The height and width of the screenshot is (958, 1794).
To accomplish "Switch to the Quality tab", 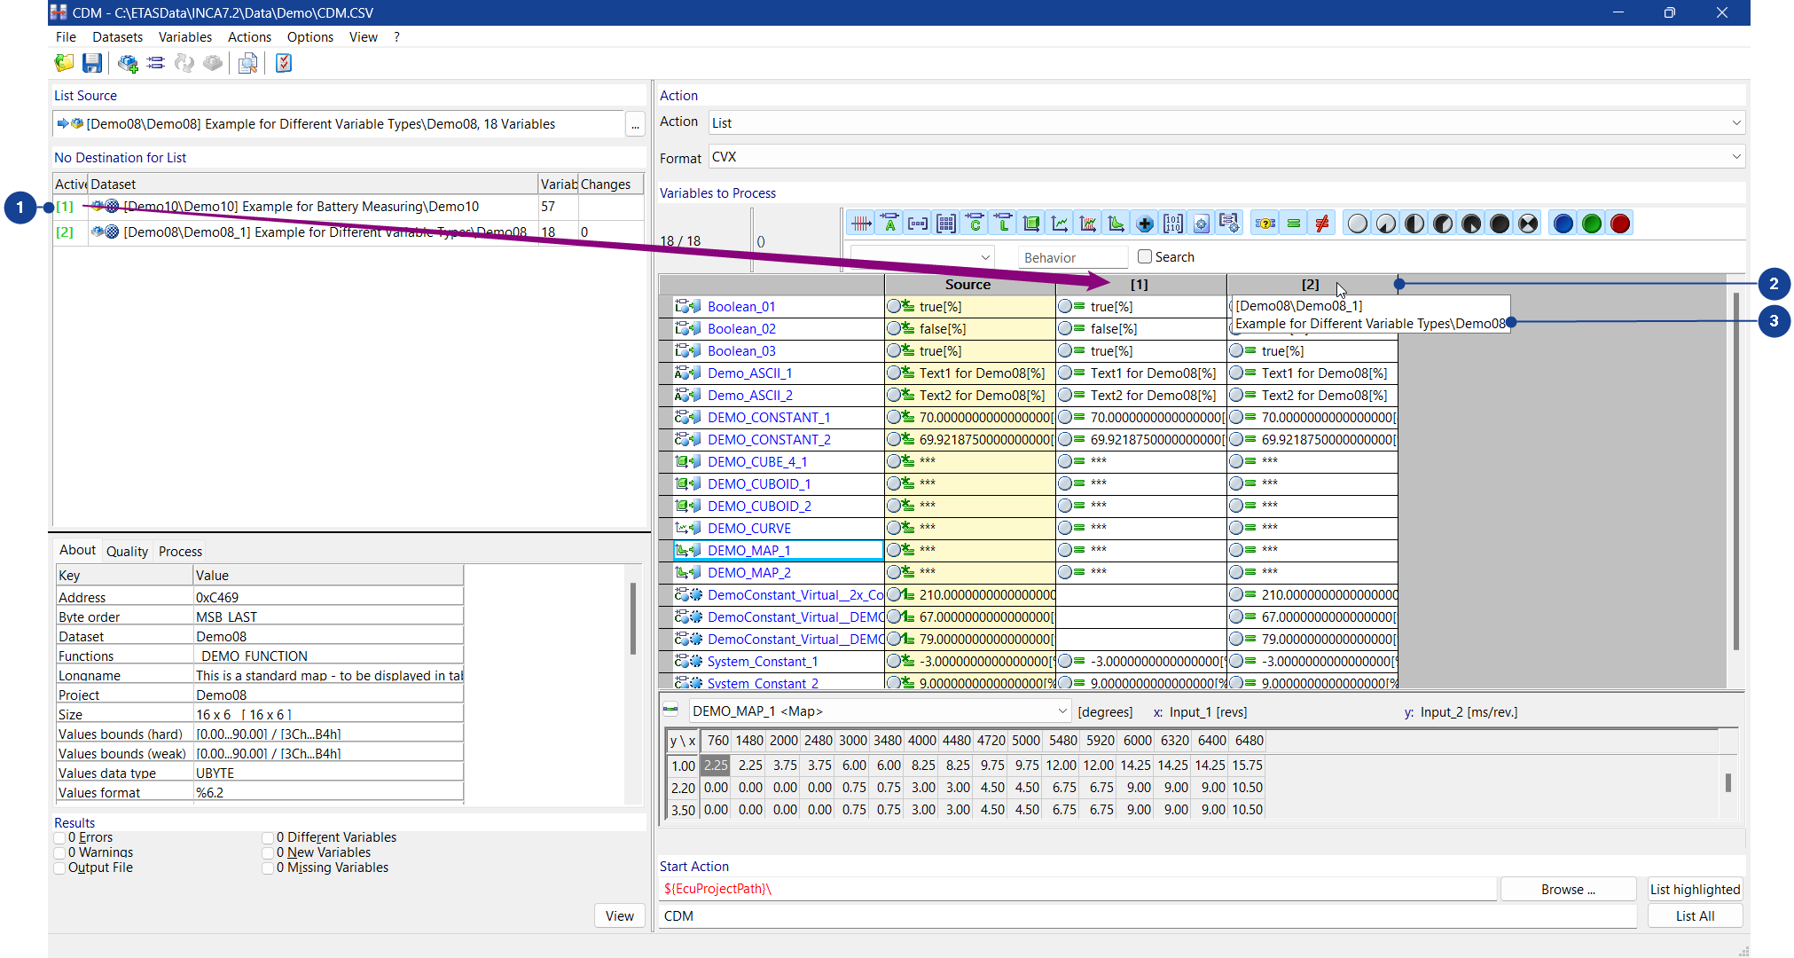I will point(127,551).
